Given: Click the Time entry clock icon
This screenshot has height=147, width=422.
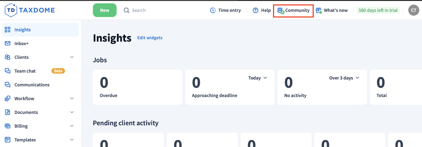Looking at the screenshot, I should 213,10.
